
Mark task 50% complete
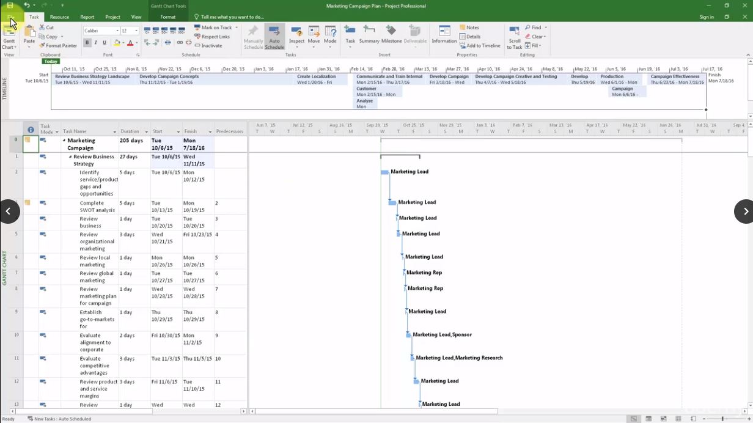(x=165, y=29)
